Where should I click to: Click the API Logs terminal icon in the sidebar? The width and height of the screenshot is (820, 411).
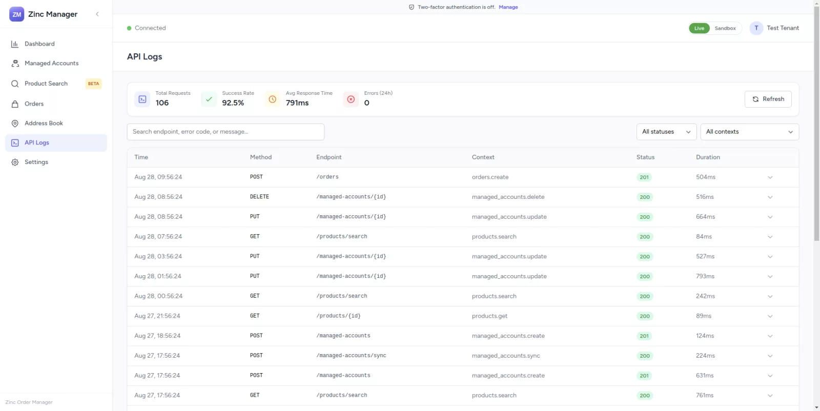coord(15,143)
